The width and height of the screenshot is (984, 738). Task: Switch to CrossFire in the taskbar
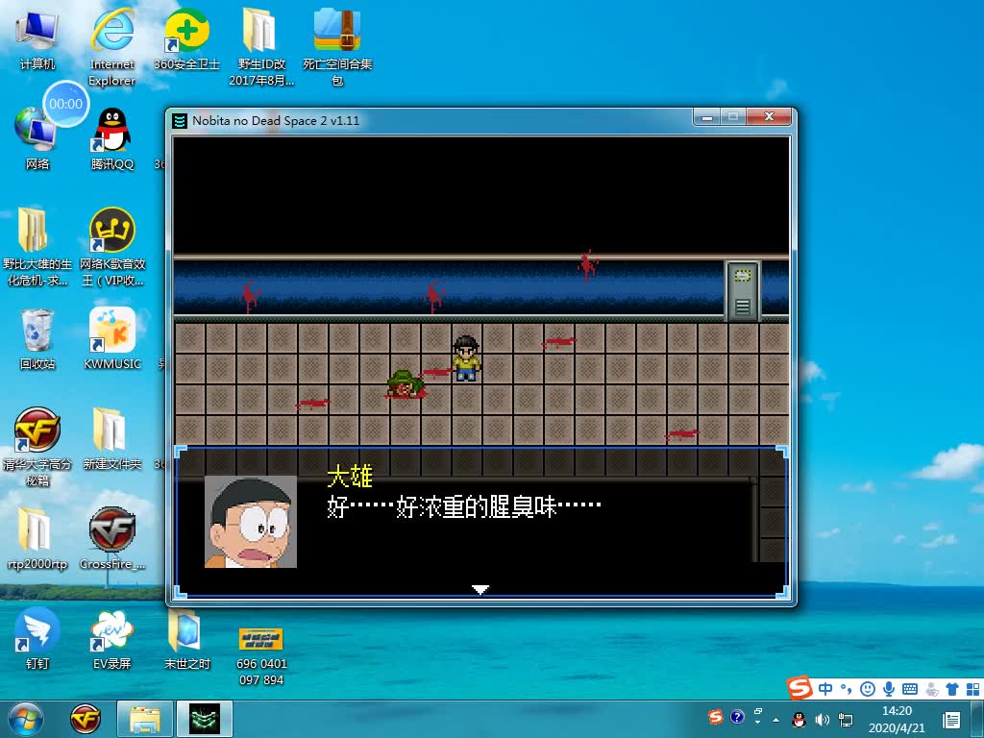[x=86, y=719]
